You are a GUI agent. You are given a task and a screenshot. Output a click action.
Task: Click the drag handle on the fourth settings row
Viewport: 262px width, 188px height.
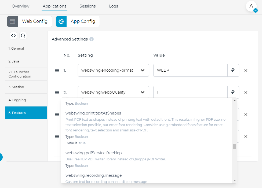click(57, 137)
